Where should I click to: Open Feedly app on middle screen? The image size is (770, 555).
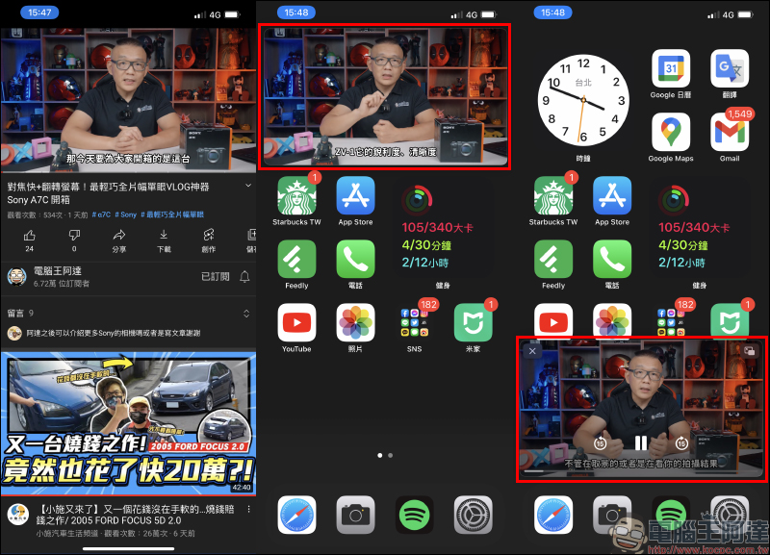pos(296,259)
